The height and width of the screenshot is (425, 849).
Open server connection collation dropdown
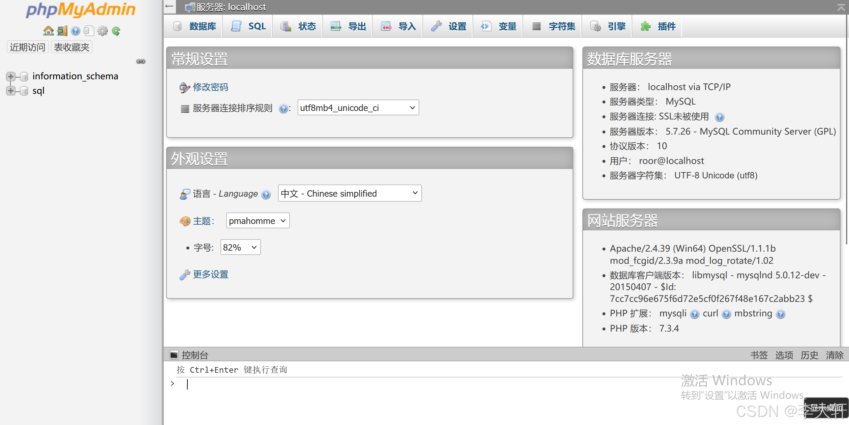tap(358, 108)
